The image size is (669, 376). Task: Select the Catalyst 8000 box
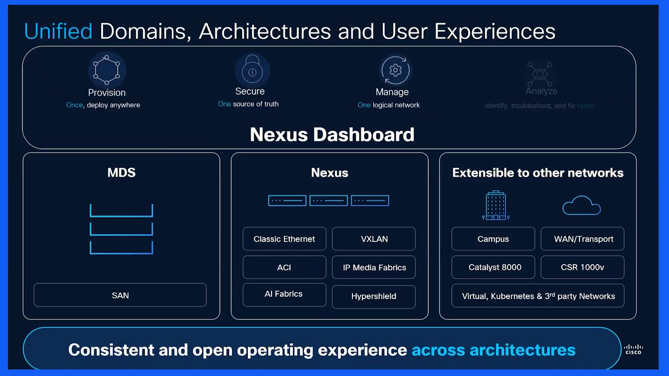click(493, 267)
